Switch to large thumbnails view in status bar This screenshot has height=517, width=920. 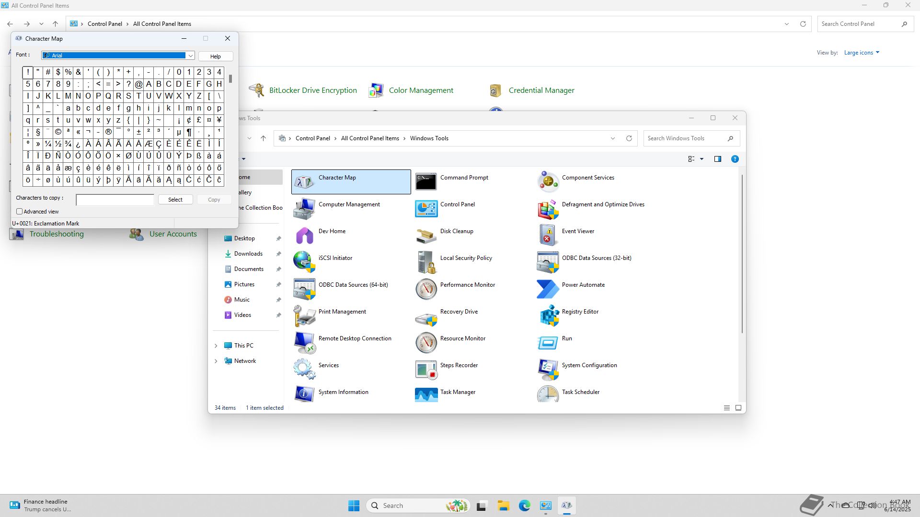(x=738, y=408)
